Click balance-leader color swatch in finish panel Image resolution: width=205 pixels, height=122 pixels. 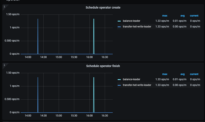[119, 79]
